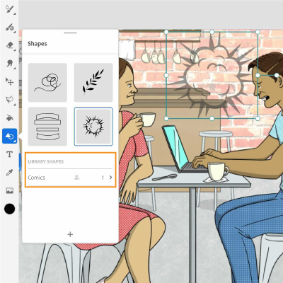Open the Place image tool
The width and height of the screenshot is (283, 283).
pos(10,190)
